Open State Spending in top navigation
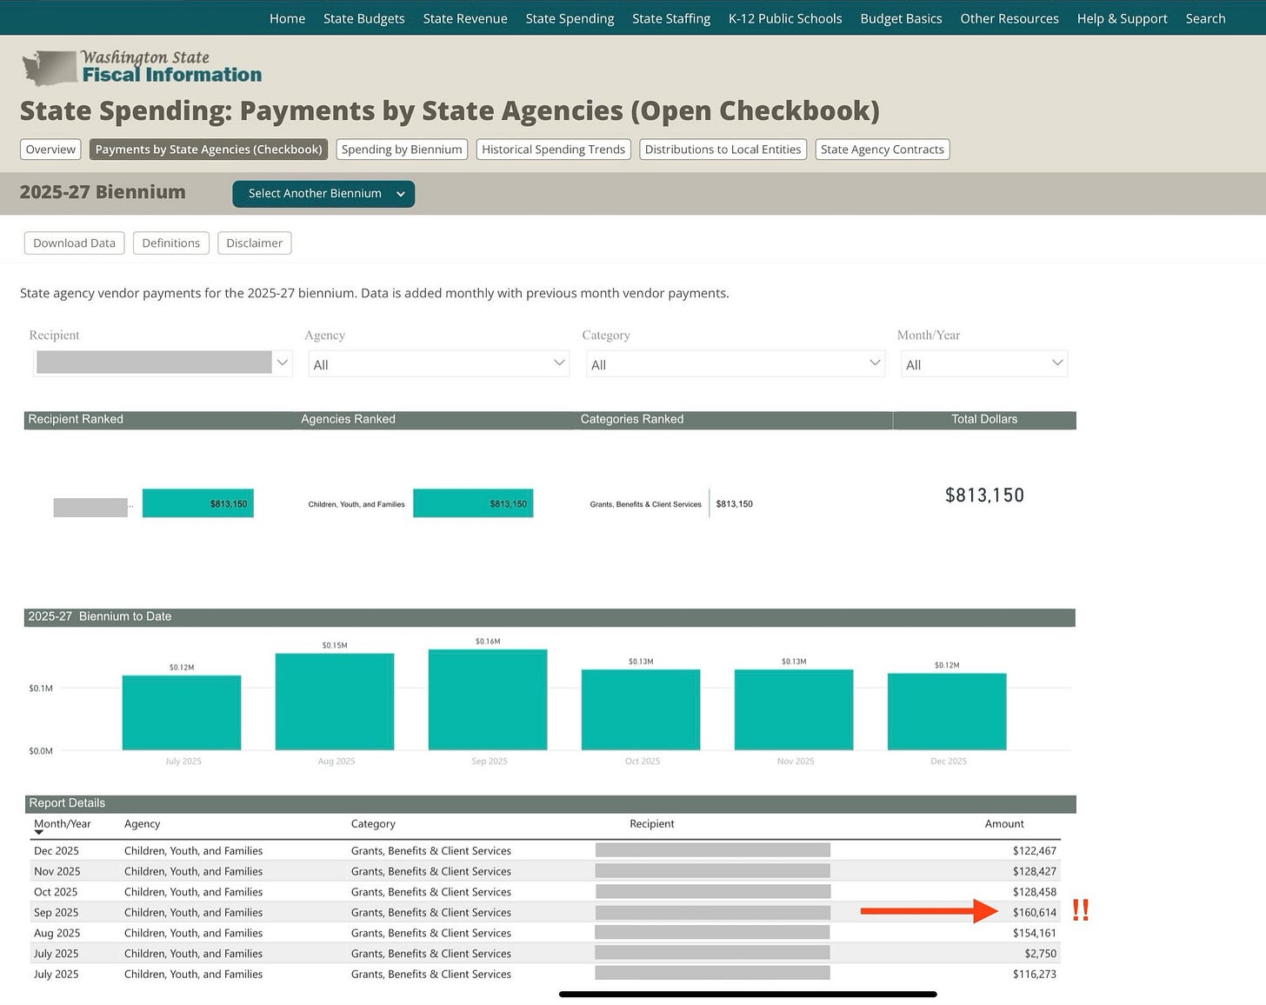Viewport: 1266px width, 1005px height. point(570,18)
